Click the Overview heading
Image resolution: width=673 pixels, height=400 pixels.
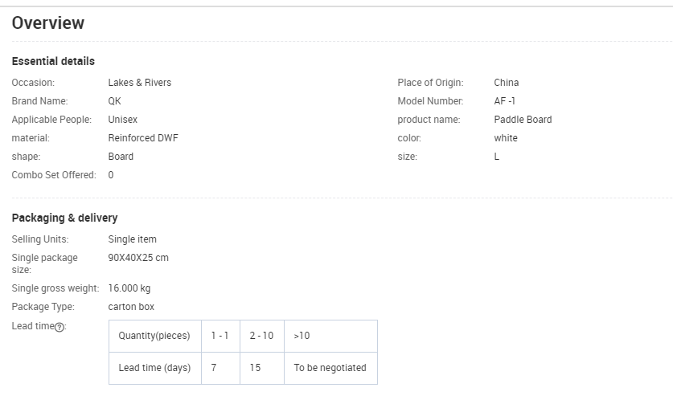(x=48, y=23)
